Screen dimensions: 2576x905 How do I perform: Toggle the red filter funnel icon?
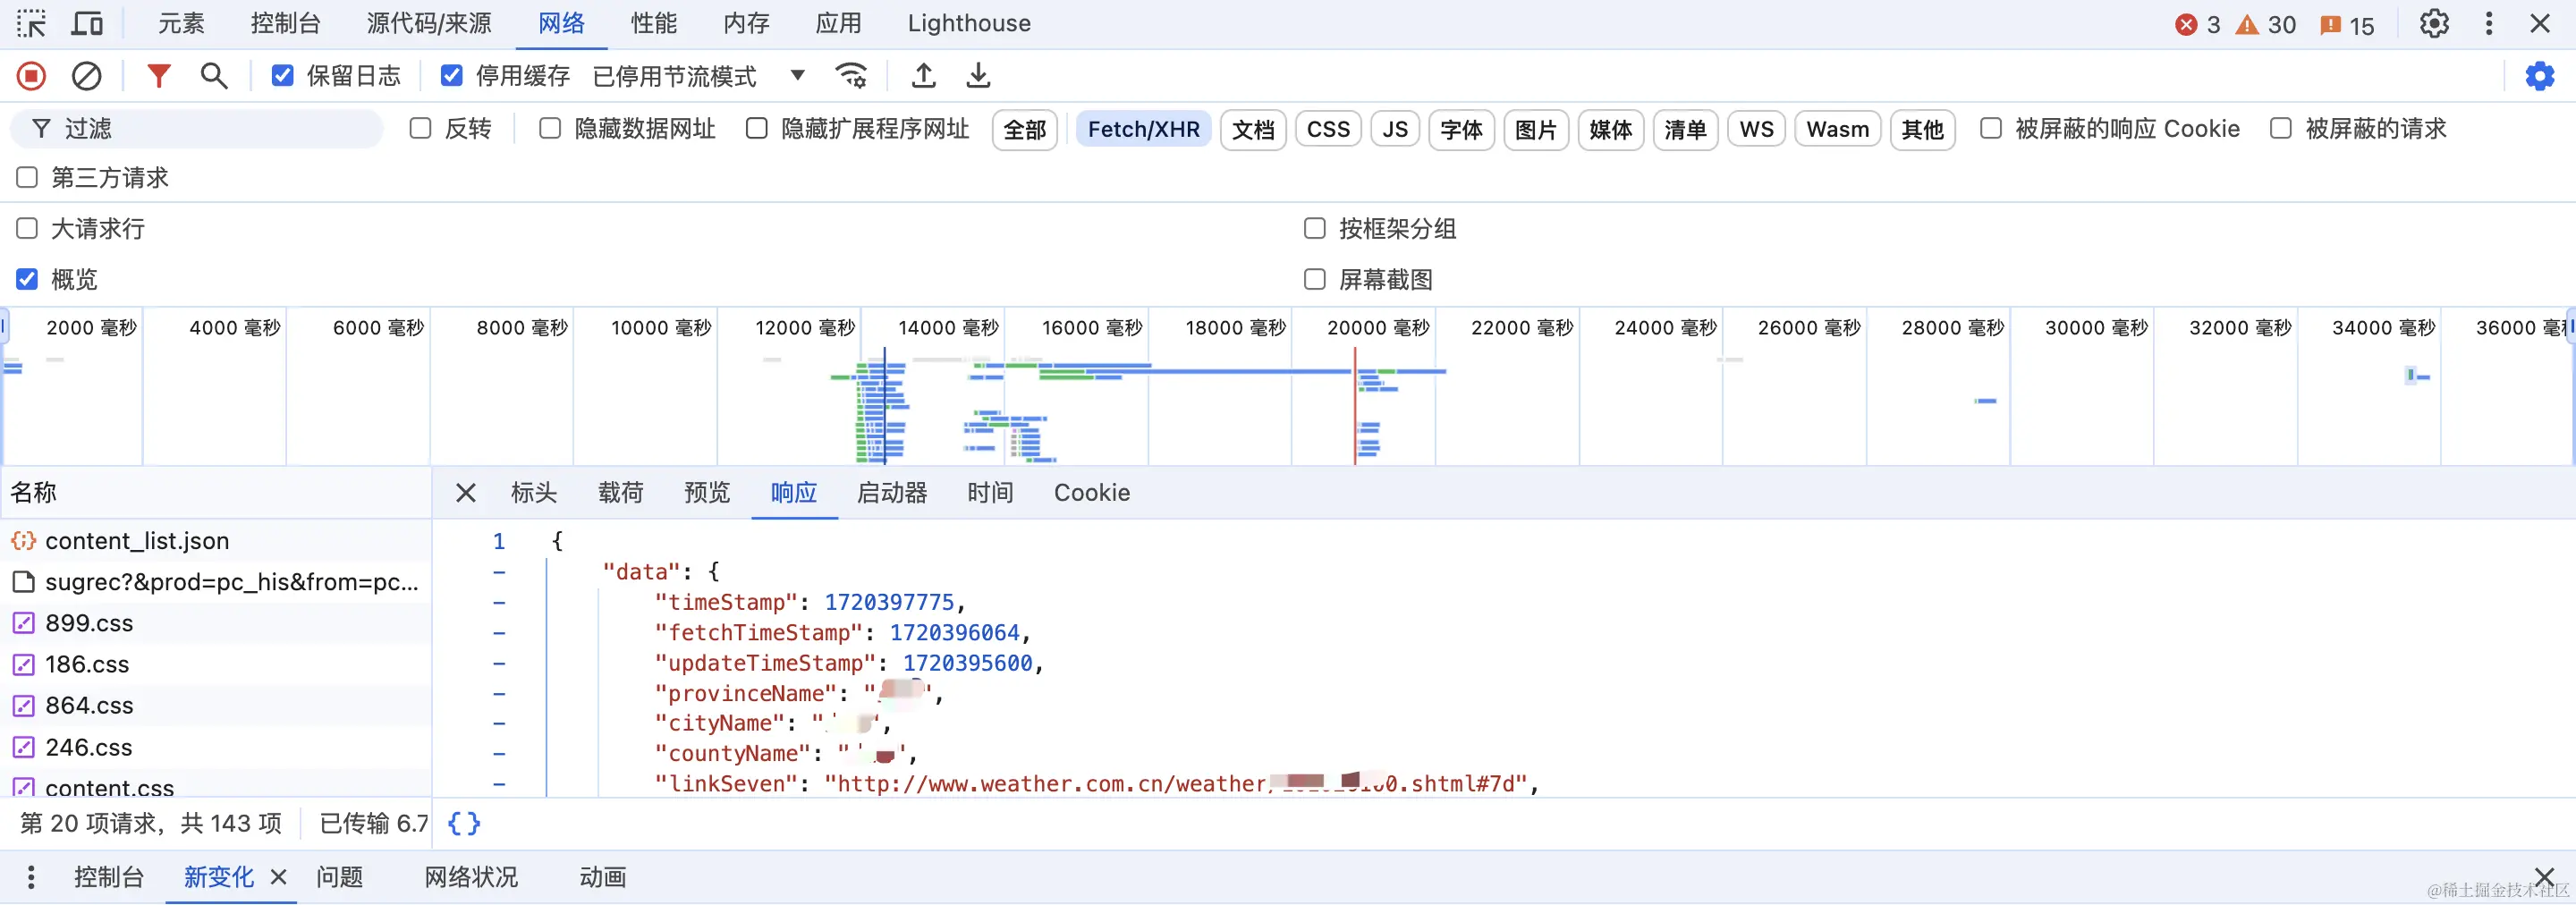pyautogui.click(x=158, y=76)
